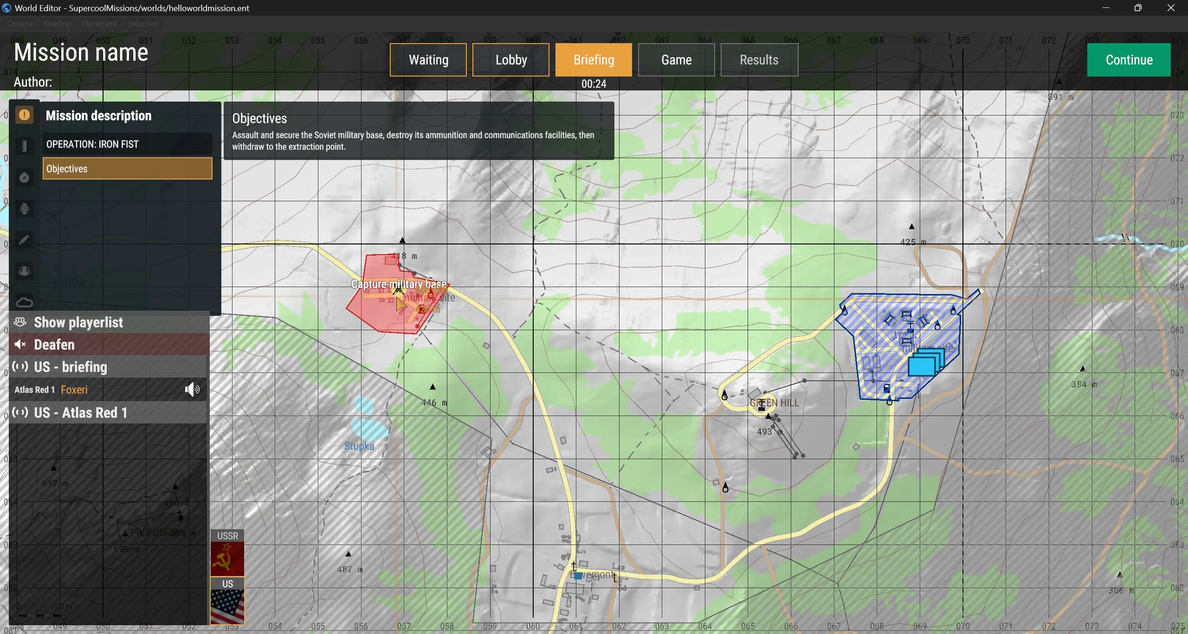
Task: Click the wristwatch icon in sidebar
Action: tap(24, 209)
